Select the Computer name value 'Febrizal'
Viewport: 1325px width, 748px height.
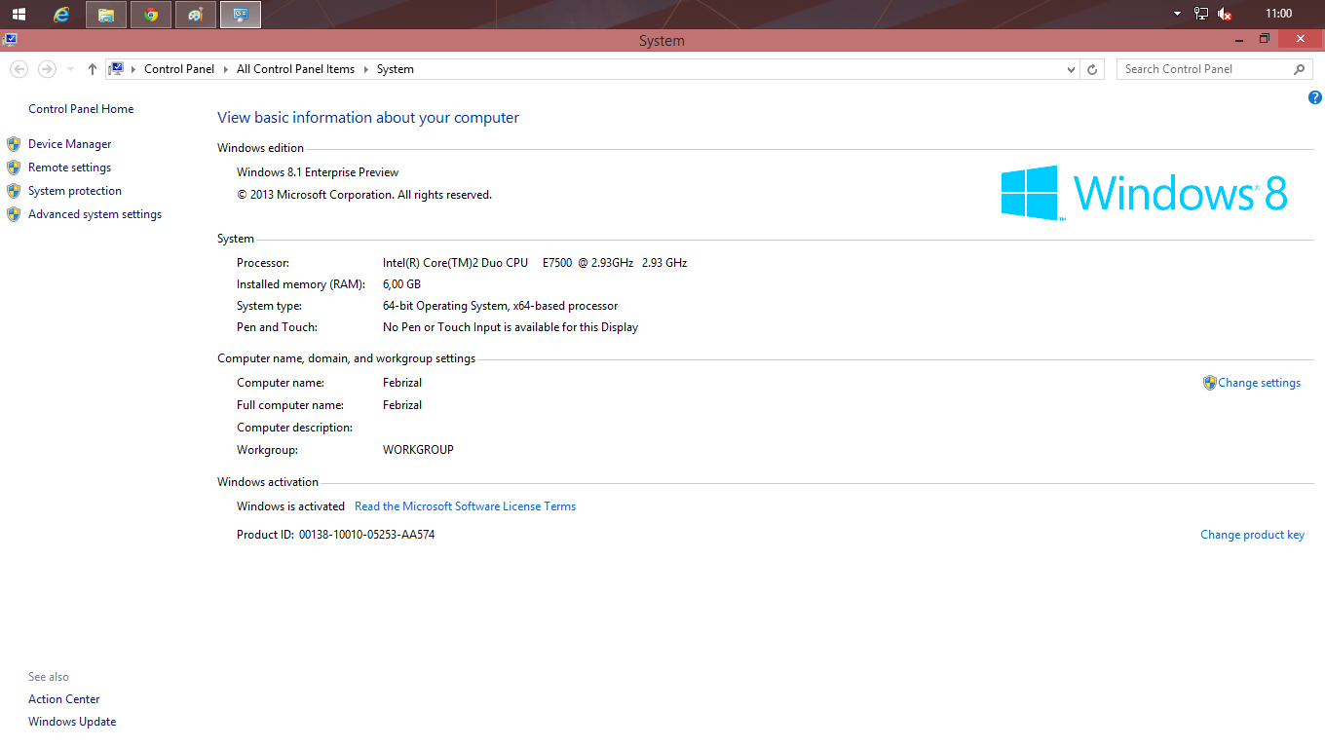(402, 383)
